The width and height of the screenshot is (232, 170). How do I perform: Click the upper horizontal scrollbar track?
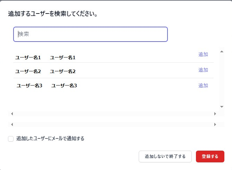pos(113,114)
